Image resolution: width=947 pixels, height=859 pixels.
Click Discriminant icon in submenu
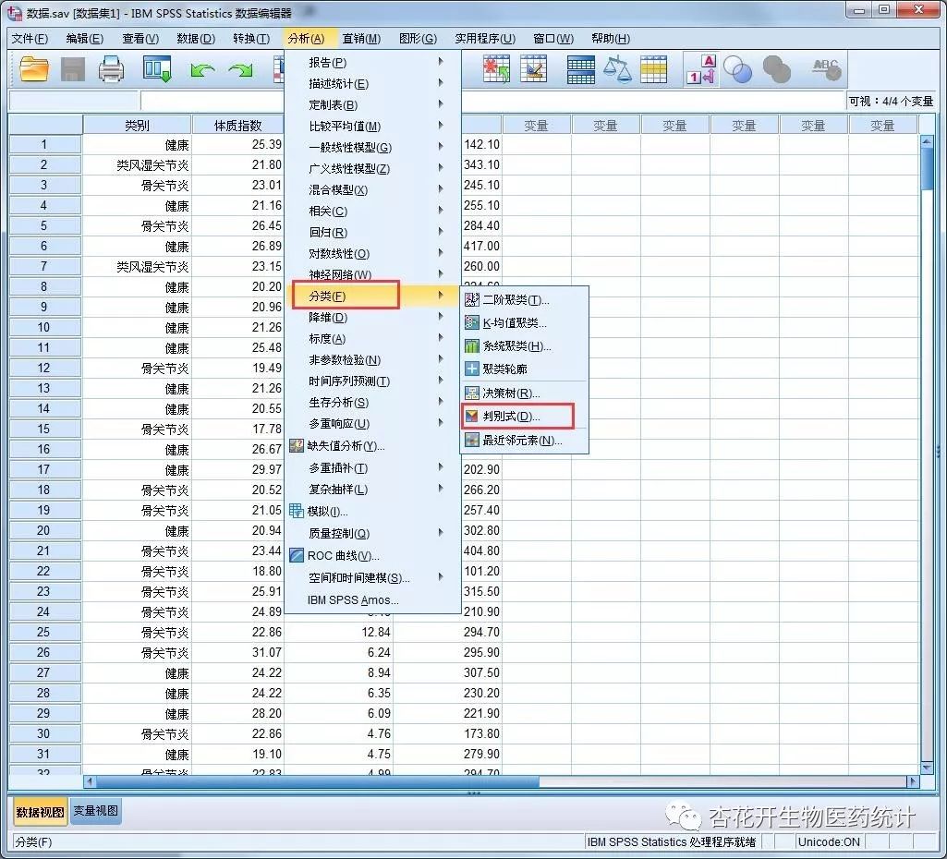click(472, 416)
